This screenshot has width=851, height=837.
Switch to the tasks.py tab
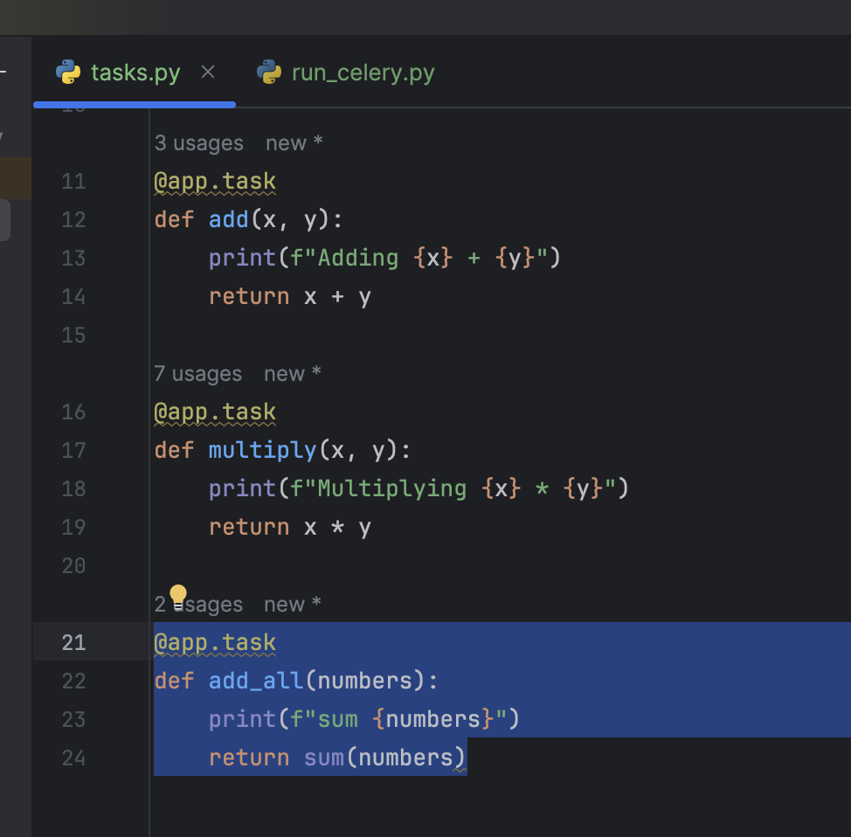(x=135, y=73)
